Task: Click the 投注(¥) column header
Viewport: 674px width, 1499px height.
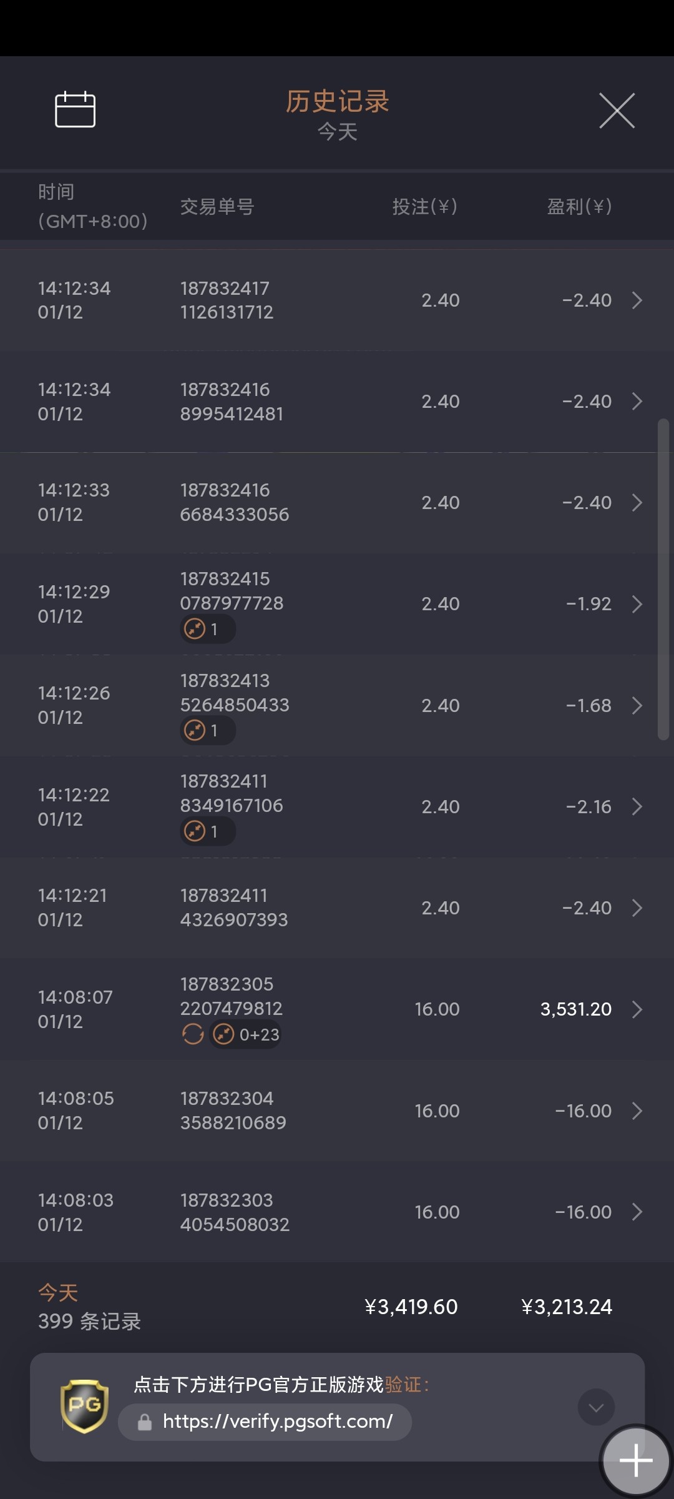Action: coord(424,207)
